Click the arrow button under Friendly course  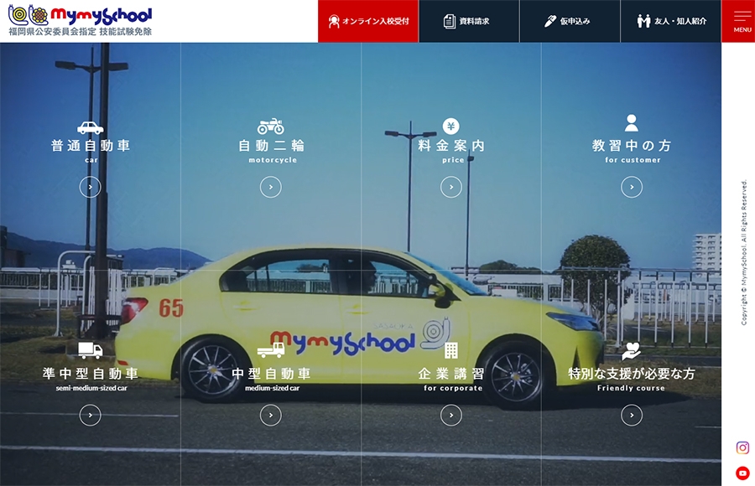pyautogui.click(x=632, y=416)
